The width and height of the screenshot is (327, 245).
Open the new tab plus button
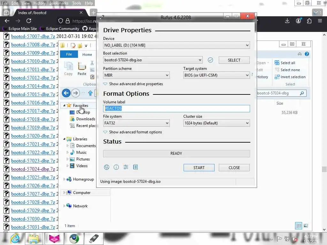pos(94,13)
